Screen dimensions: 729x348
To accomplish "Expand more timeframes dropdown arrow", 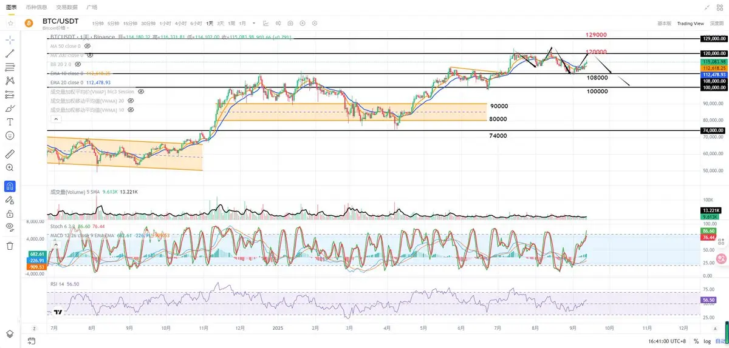I will coord(253,23).
